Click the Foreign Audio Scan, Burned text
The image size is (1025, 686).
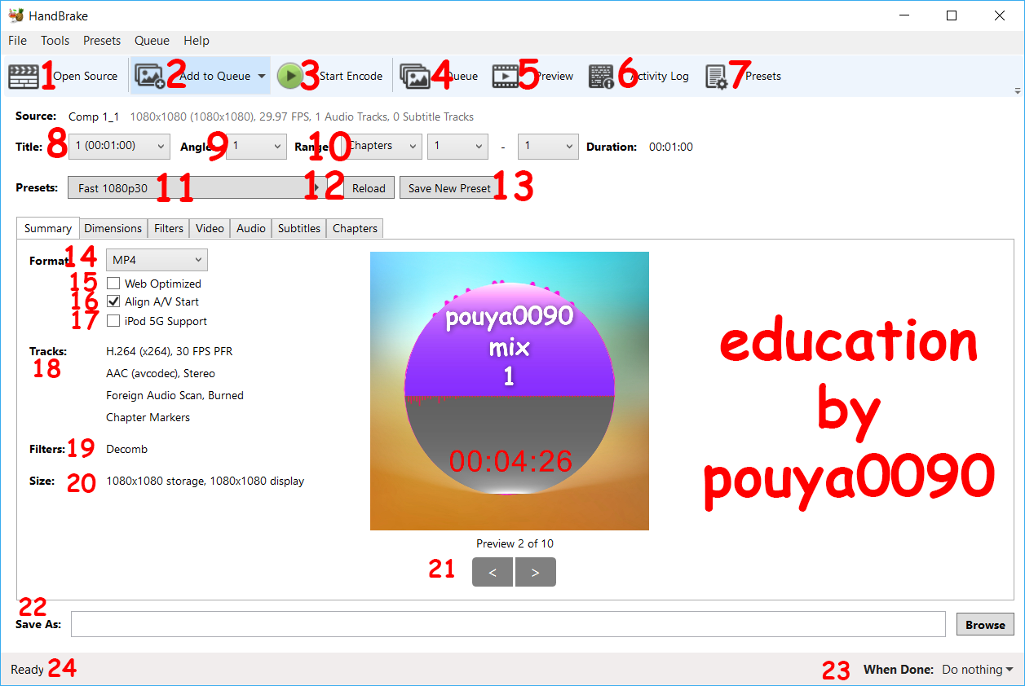[x=175, y=395]
